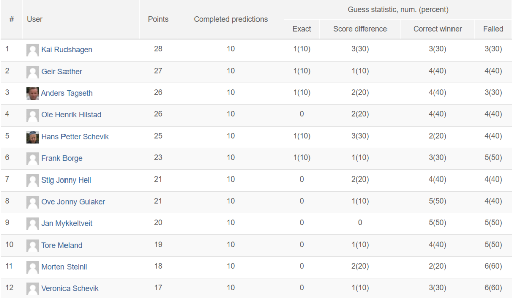The width and height of the screenshot is (516, 298).
Task: Click the Score difference column header
Action: [x=360, y=29]
